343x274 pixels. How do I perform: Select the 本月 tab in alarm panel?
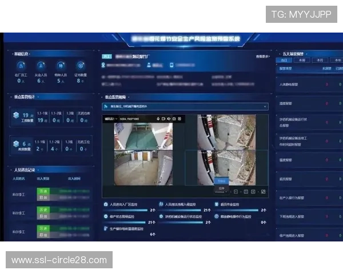(x=318, y=60)
